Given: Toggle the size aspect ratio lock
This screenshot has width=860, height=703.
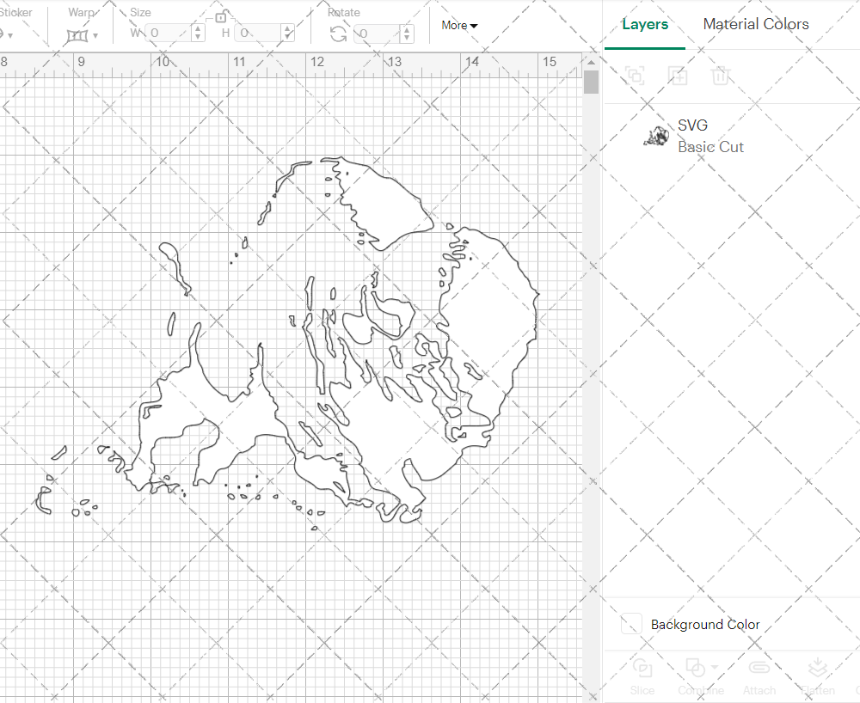Looking at the screenshot, I should pos(220,17).
